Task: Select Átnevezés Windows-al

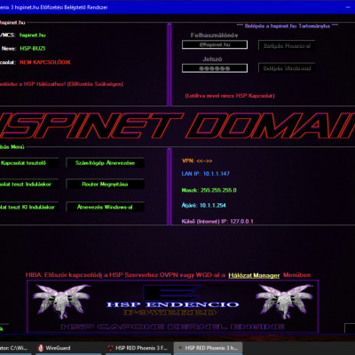Action: (105, 207)
